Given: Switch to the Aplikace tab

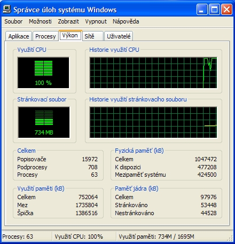Looking at the screenshot, I should 19,36.
